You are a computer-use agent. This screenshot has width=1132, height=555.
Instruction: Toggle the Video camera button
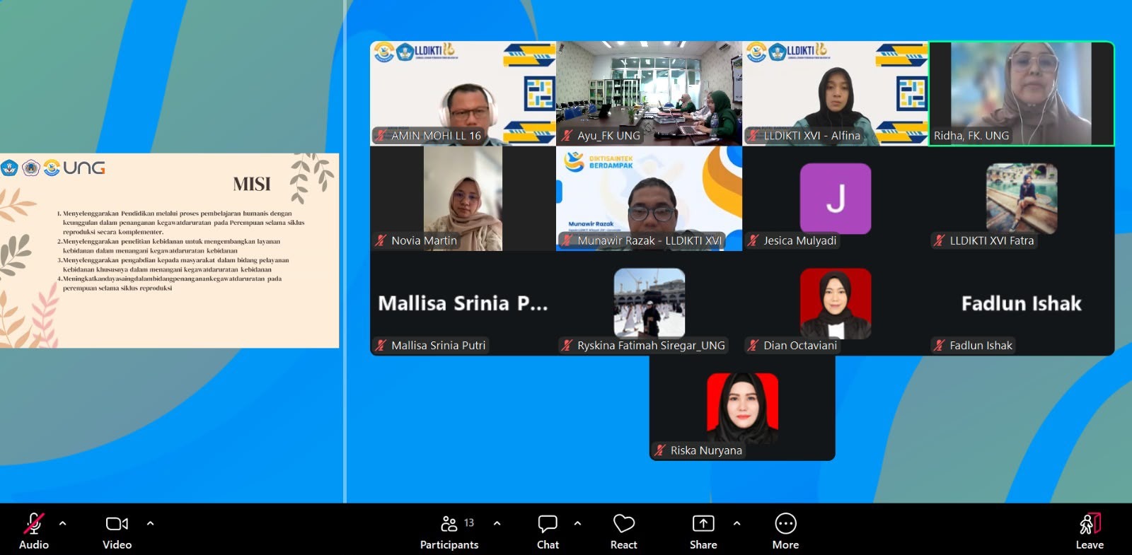click(x=117, y=524)
